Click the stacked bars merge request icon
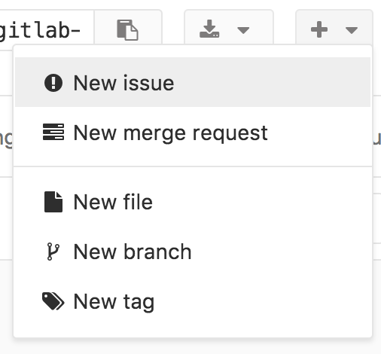 [53, 132]
